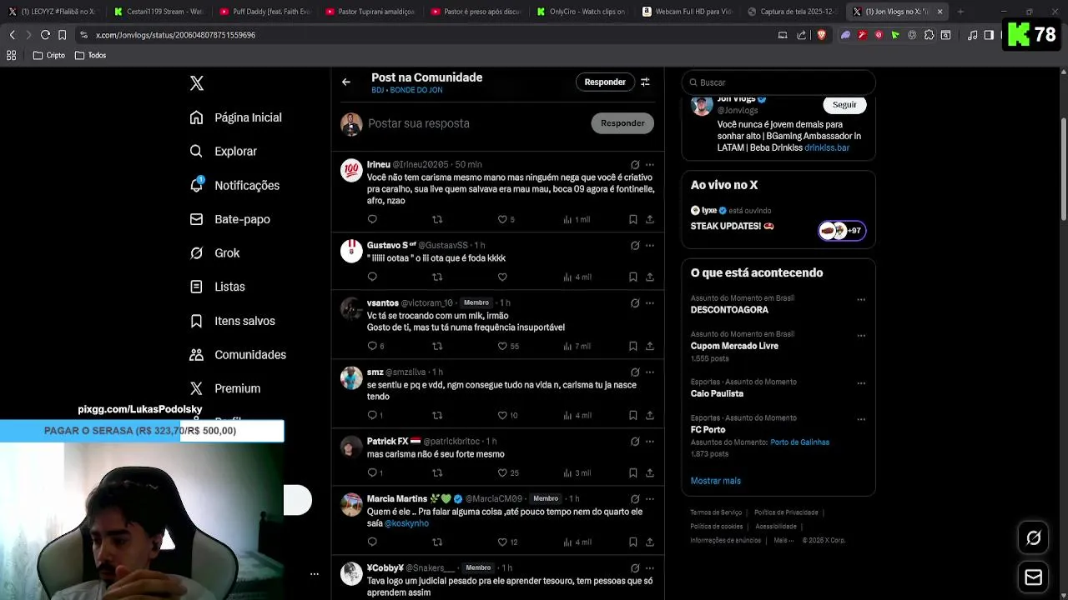Open more options on vsantos's post
Screen dimensions: 1068x600
(650, 303)
